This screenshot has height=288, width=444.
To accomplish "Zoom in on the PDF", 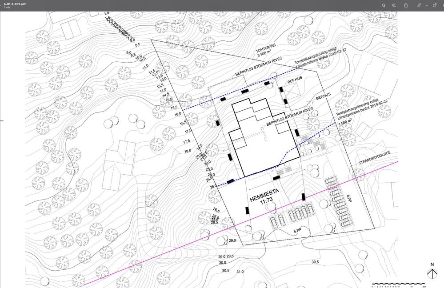I will (x=394, y=5).
